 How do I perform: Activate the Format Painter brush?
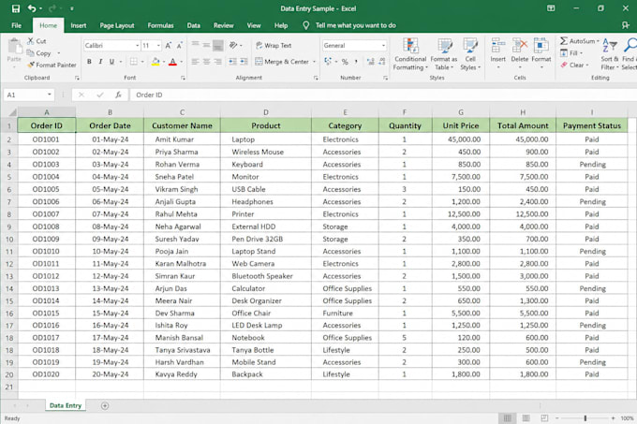(52, 65)
